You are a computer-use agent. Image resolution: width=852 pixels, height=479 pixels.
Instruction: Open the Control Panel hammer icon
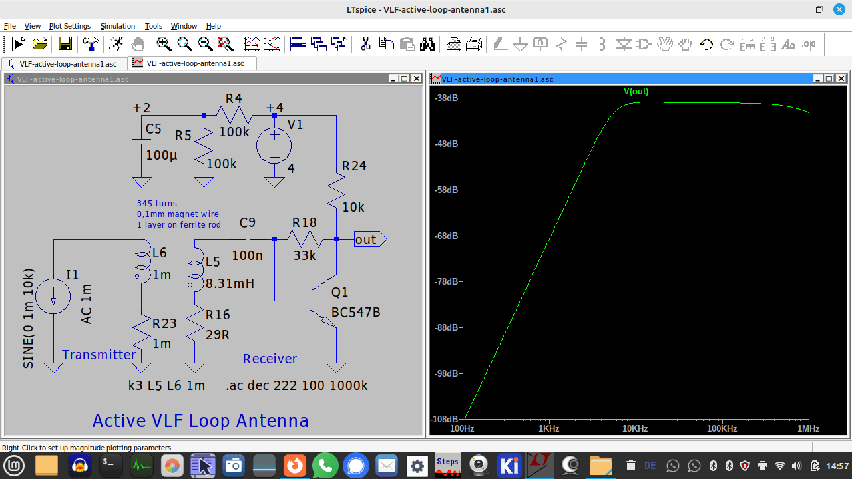(x=91, y=44)
